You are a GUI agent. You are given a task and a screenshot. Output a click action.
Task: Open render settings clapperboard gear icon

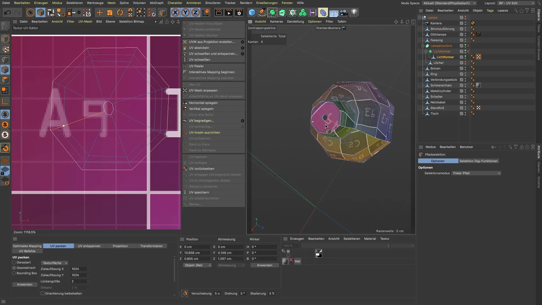[239, 12]
